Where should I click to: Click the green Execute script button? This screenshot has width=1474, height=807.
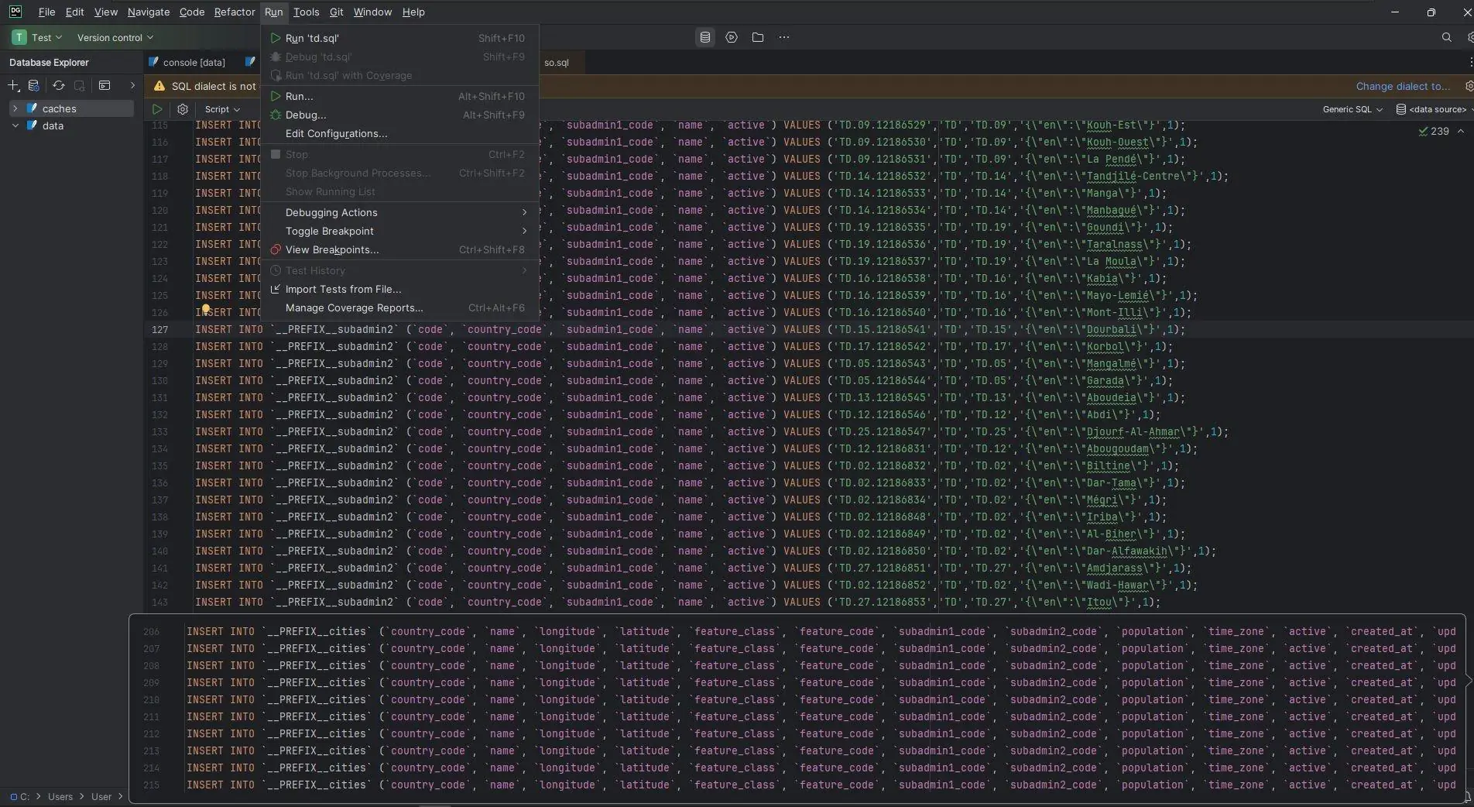[x=157, y=109]
